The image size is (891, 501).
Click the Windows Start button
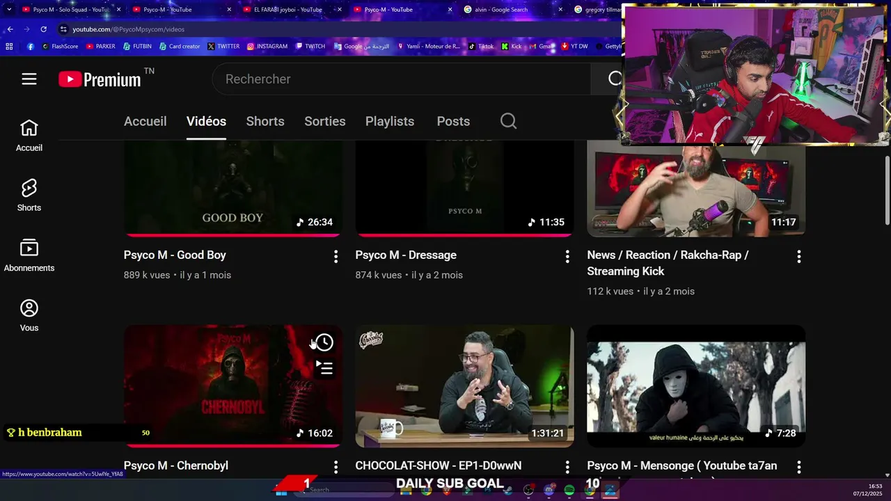pos(281,491)
